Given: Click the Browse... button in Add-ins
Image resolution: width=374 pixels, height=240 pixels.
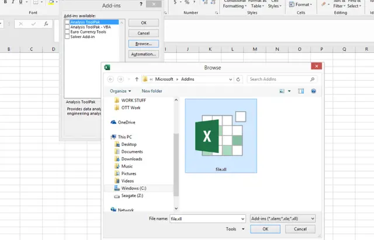Looking at the screenshot, I should pyautogui.click(x=144, y=44).
